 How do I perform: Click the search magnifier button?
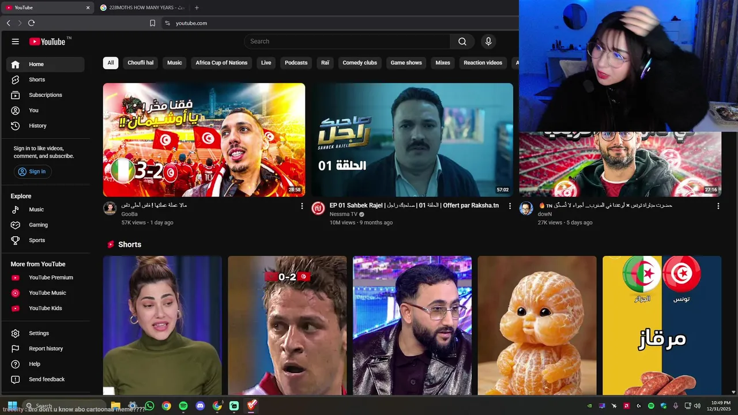pyautogui.click(x=462, y=41)
